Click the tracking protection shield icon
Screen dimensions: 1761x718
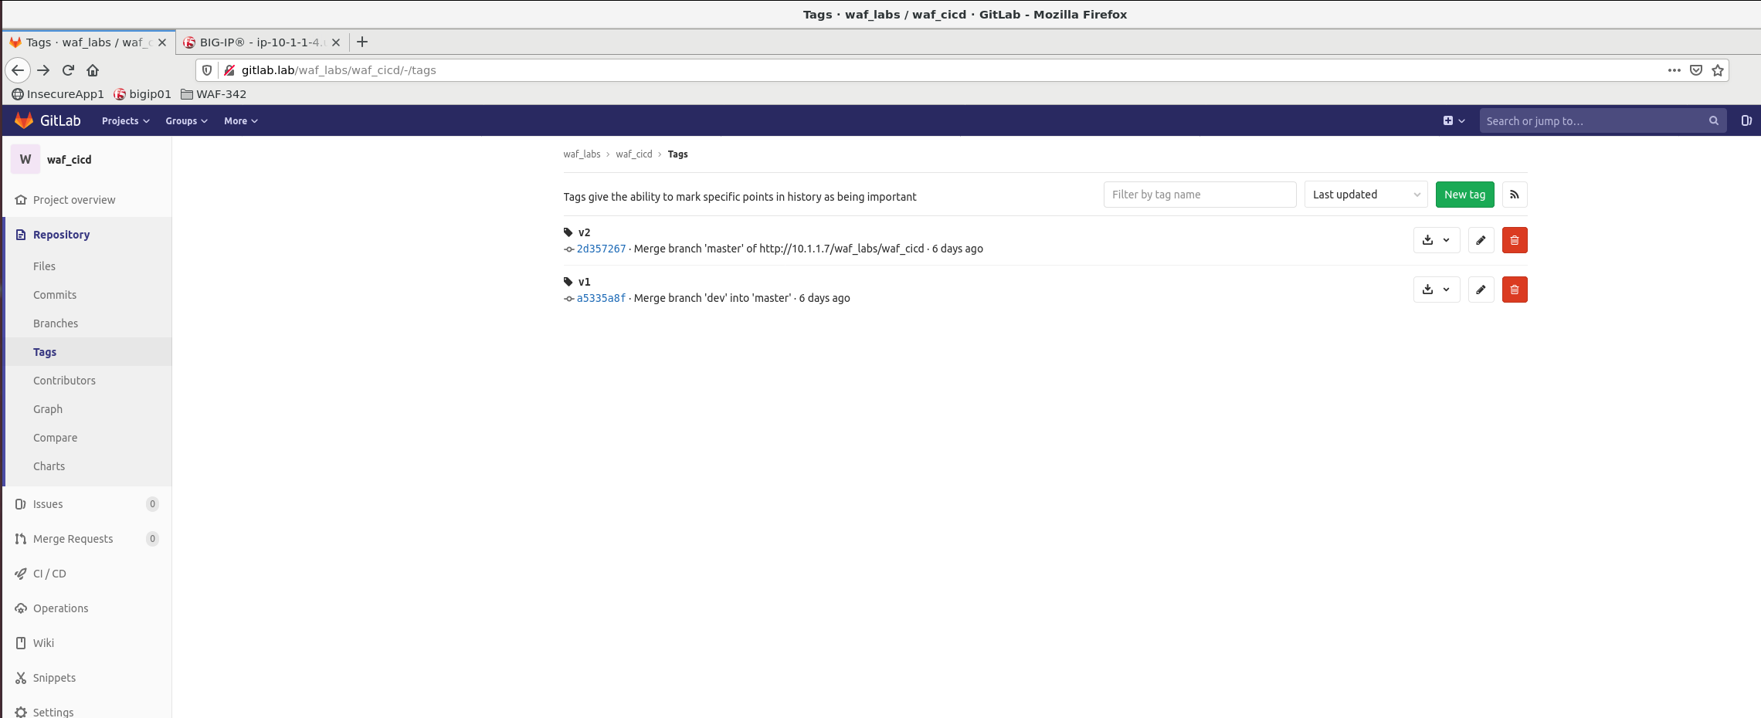[x=207, y=70]
